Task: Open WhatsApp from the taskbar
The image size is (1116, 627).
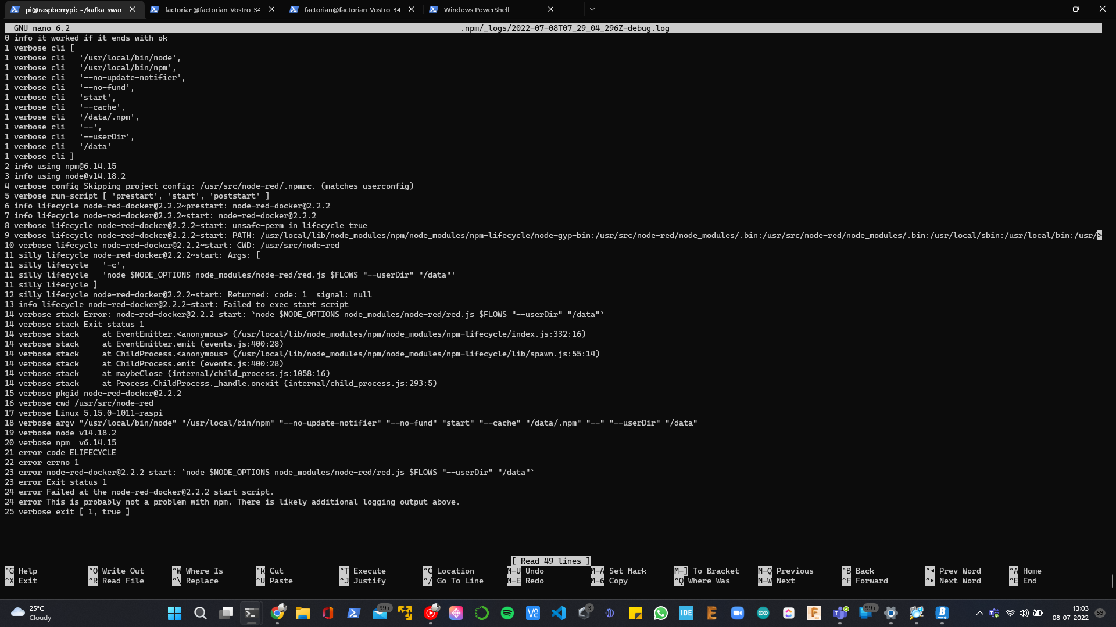Action: click(x=661, y=614)
